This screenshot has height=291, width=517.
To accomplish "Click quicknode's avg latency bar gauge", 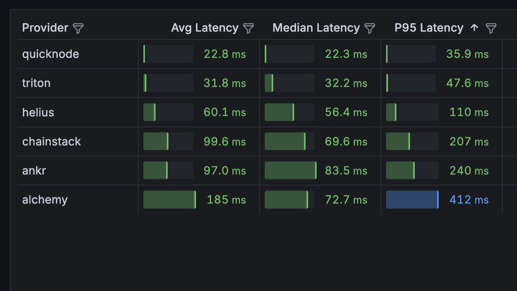I will click(x=168, y=54).
